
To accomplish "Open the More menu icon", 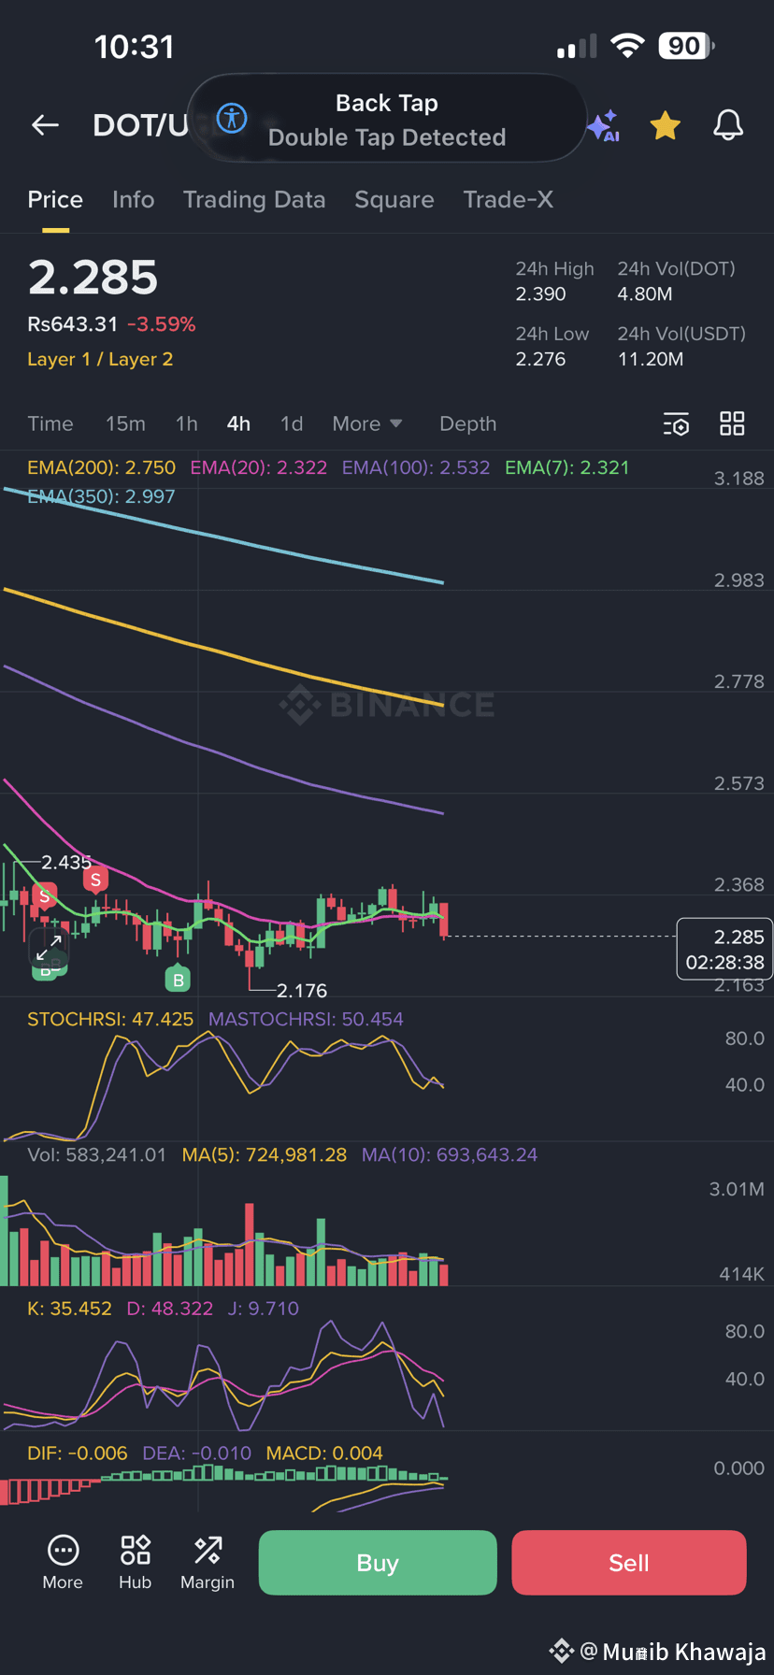I will coord(63,1562).
